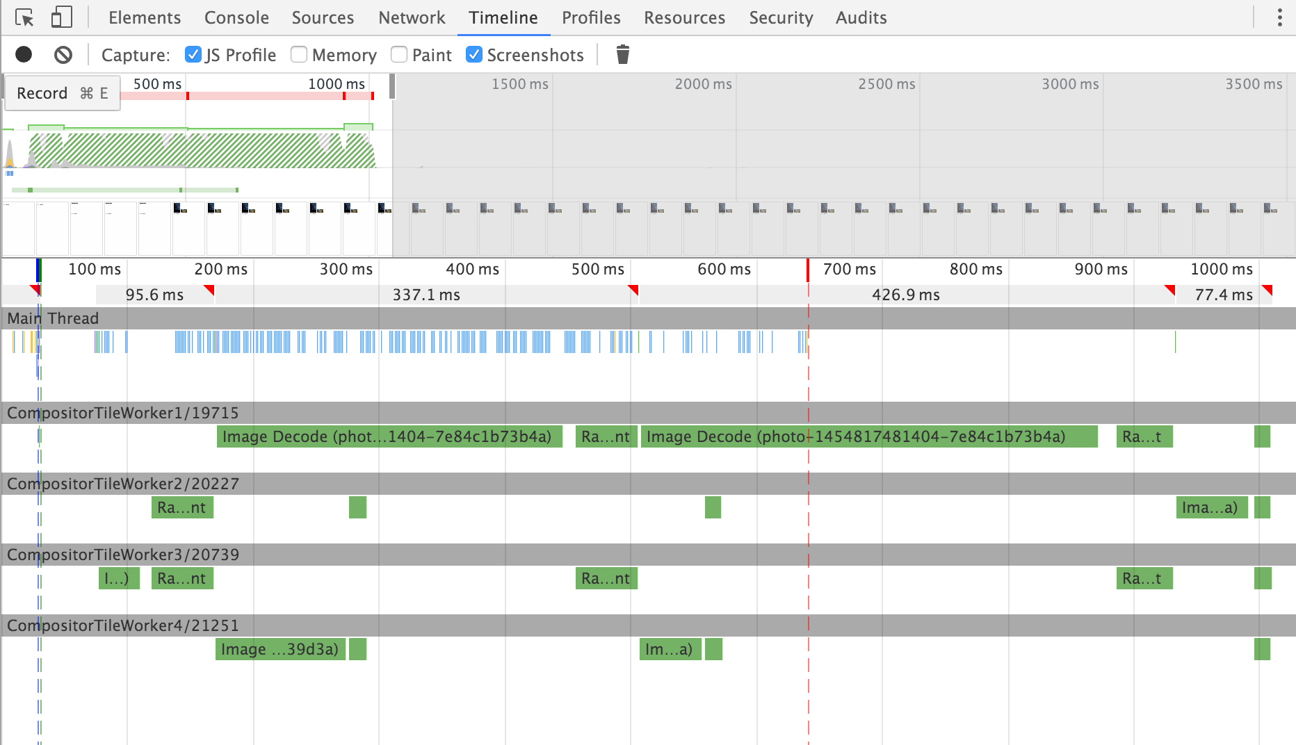Disable the Screenshots checkbox
The width and height of the screenshot is (1296, 745).
[474, 54]
